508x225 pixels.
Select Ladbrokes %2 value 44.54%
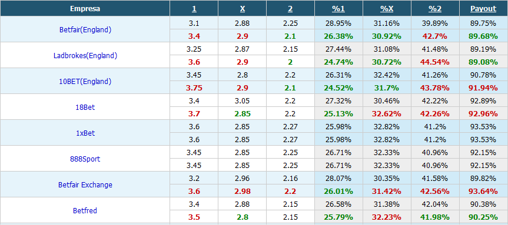pyautogui.click(x=435, y=62)
